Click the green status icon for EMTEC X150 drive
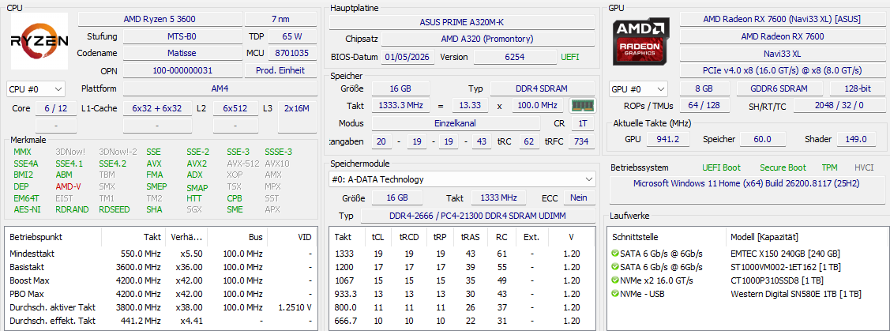 [x=615, y=254]
